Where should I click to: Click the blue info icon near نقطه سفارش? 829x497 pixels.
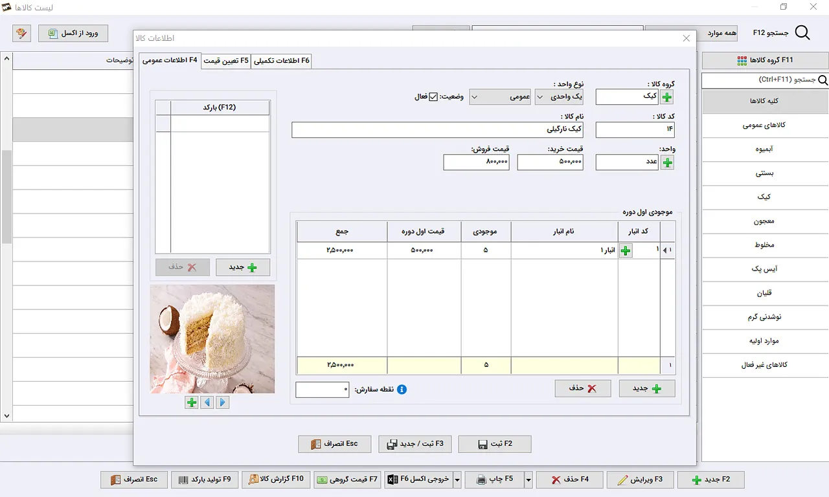click(x=402, y=390)
